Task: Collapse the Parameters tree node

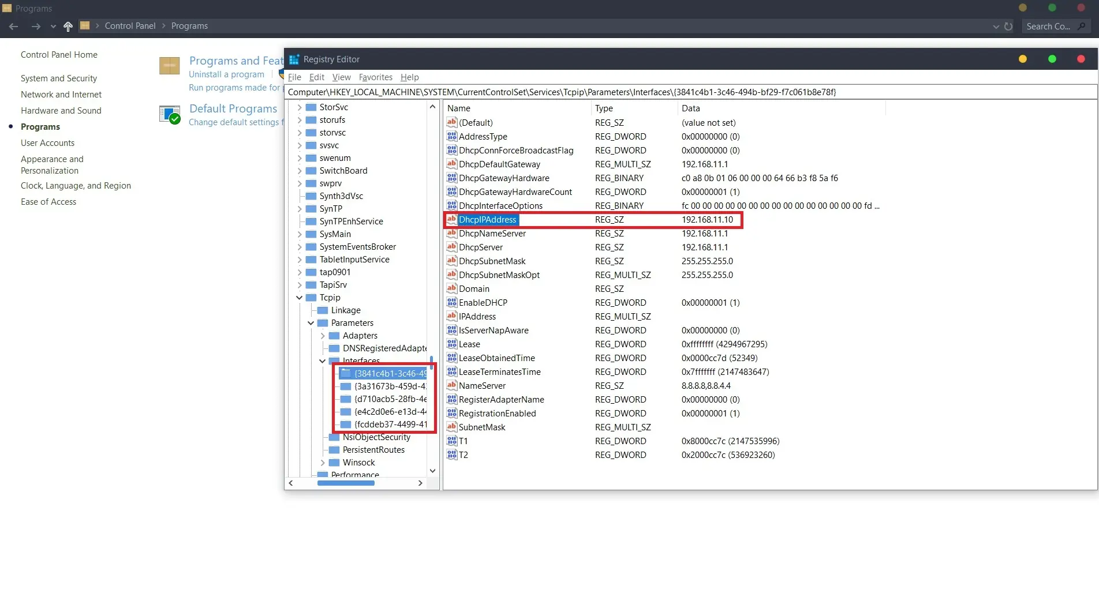Action: 311,323
